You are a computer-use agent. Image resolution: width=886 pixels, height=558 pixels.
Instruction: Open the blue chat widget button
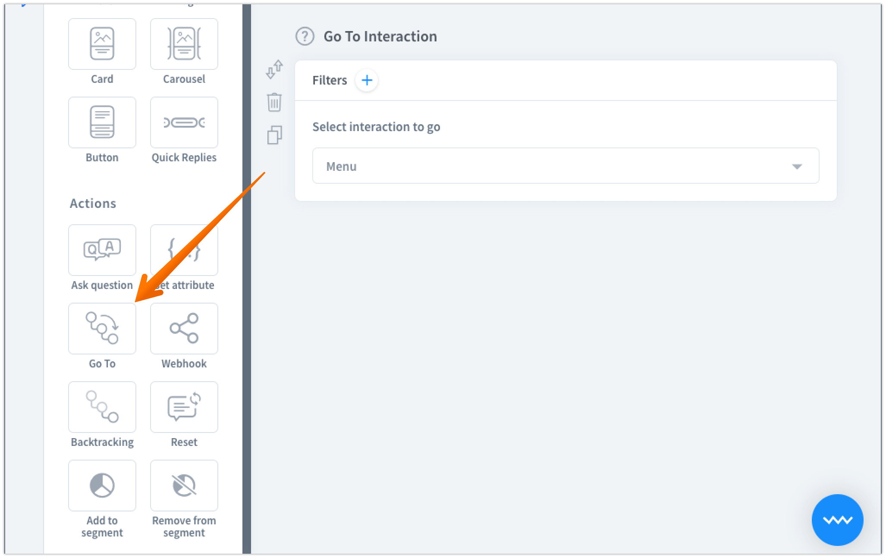tap(837, 520)
